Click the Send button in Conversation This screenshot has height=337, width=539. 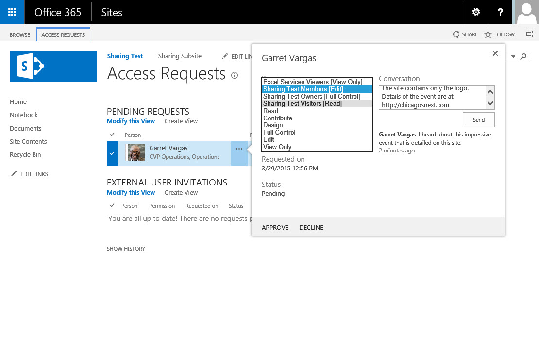pos(478,119)
